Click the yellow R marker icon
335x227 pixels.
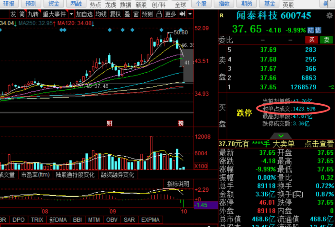(x=222, y=15)
